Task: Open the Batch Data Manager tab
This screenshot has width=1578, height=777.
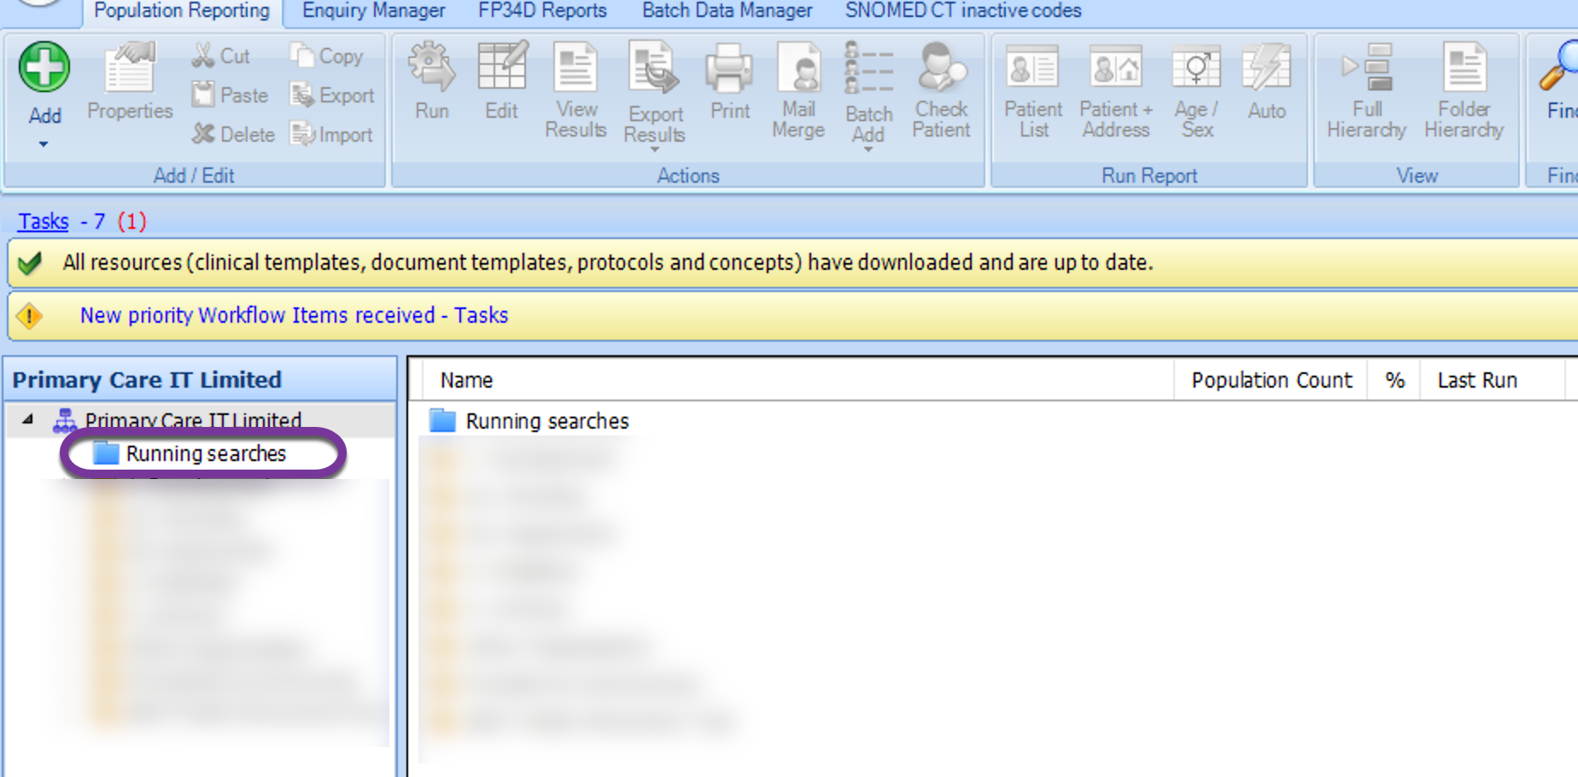Action: click(727, 11)
